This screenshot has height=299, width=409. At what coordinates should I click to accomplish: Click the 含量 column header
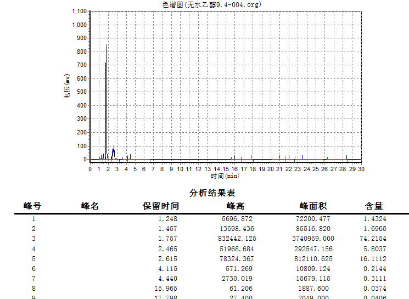pyautogui.click(x=374, y=206)
